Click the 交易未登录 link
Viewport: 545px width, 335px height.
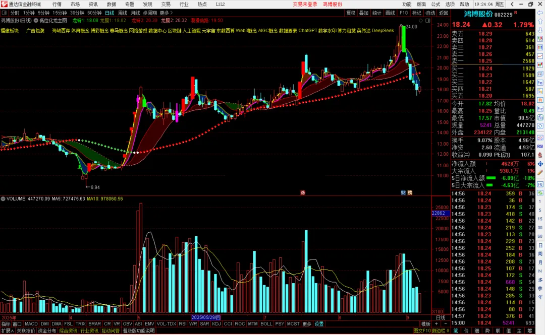[305, 4]
